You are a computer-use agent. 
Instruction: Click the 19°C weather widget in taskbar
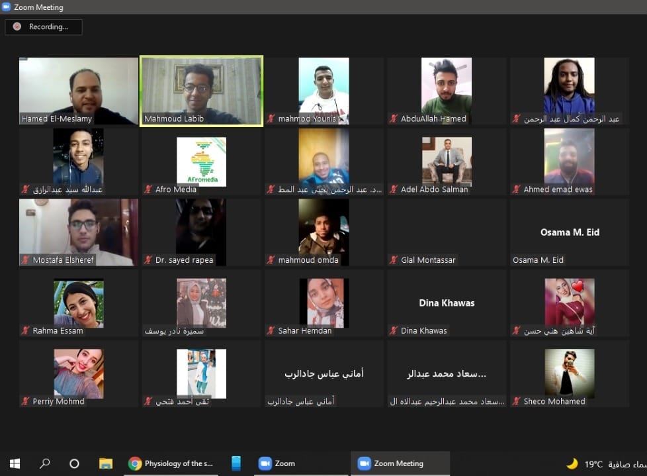click(593, 463)
